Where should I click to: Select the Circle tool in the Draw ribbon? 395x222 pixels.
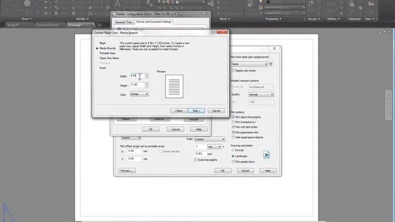pos(27,4)
